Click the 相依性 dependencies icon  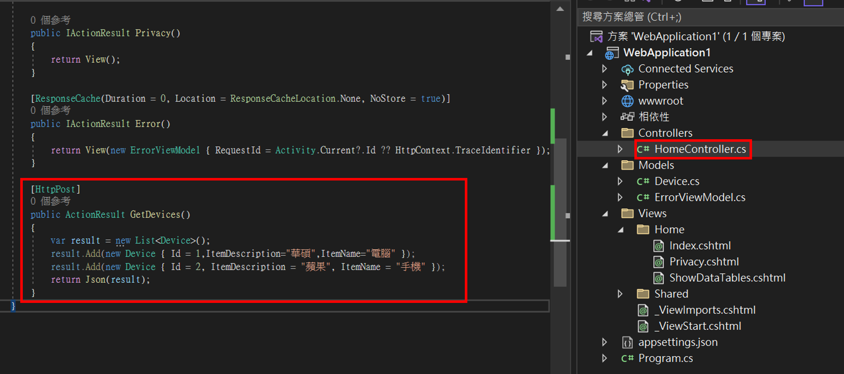[627, 117]
